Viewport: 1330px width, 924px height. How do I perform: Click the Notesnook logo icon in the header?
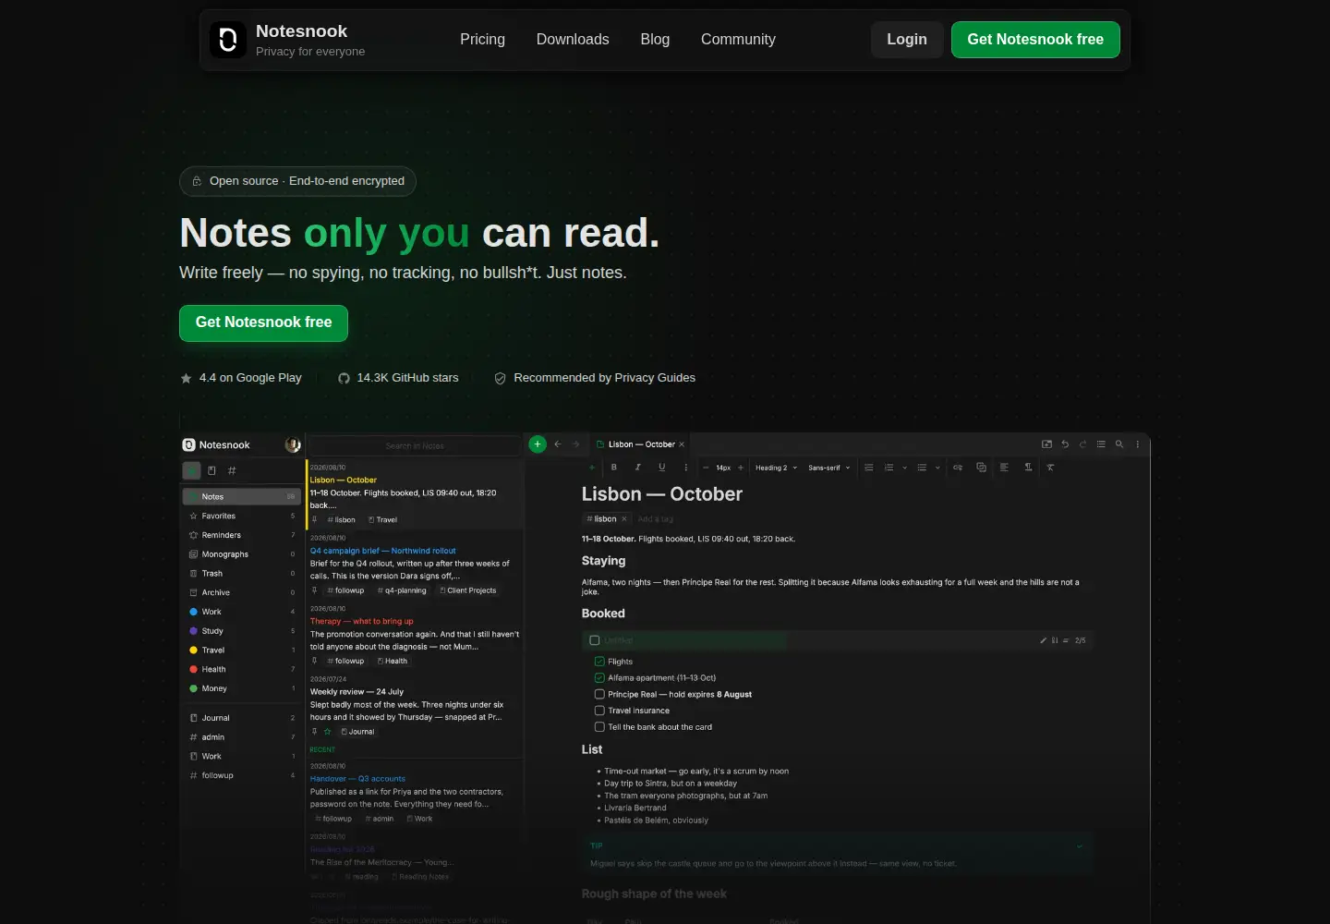pos(228,40)
